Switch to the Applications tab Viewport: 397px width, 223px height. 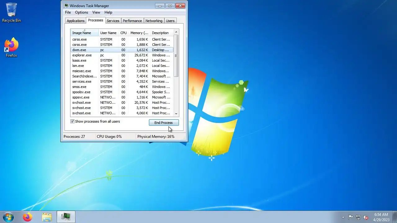[x=76, y=21]
